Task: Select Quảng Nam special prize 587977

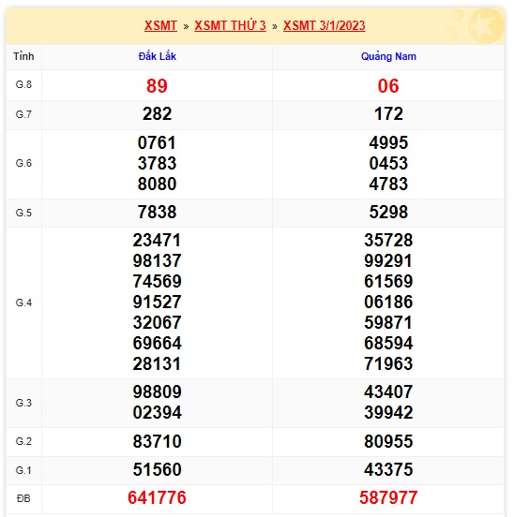Action: point(388,497)
